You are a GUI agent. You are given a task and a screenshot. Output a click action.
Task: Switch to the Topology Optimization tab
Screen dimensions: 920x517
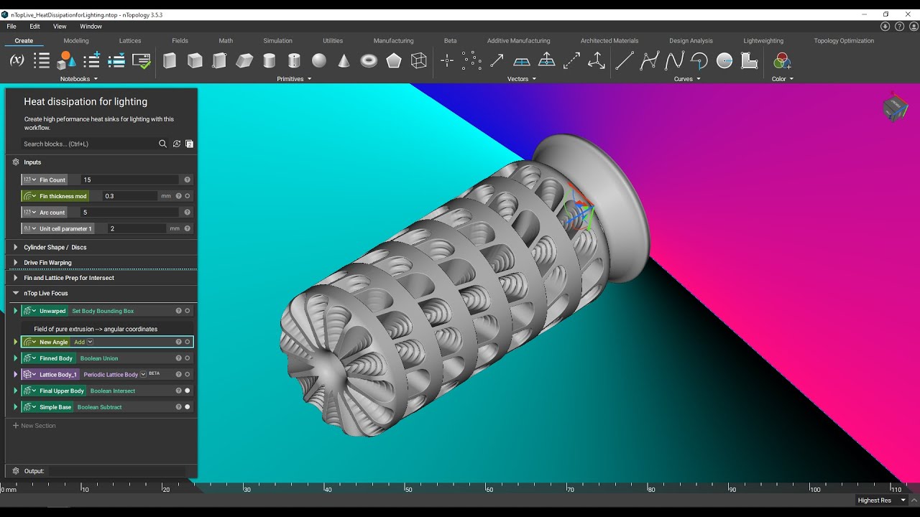(x=844, y=41)
